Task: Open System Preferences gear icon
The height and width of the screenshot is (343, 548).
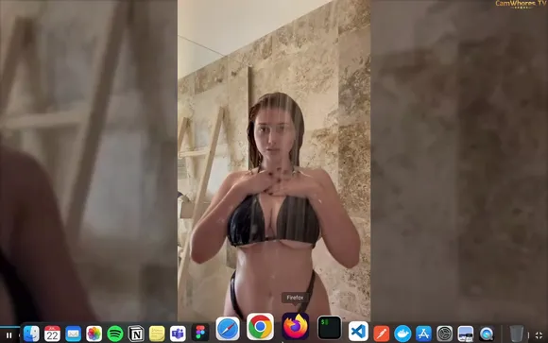Action: click(x=445, y=334)
